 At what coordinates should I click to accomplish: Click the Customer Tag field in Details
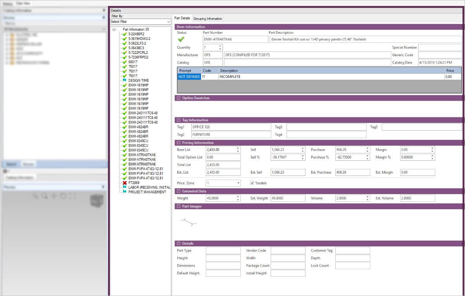(353, 251)
